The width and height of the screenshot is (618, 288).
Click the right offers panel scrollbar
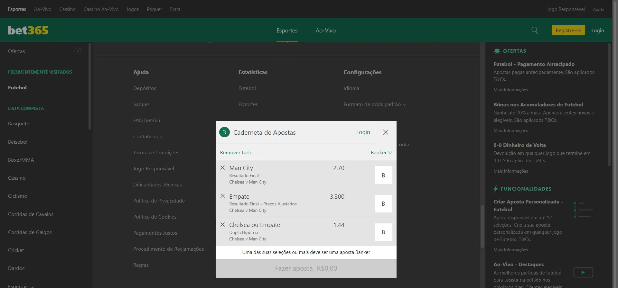[x=609, y=104]
